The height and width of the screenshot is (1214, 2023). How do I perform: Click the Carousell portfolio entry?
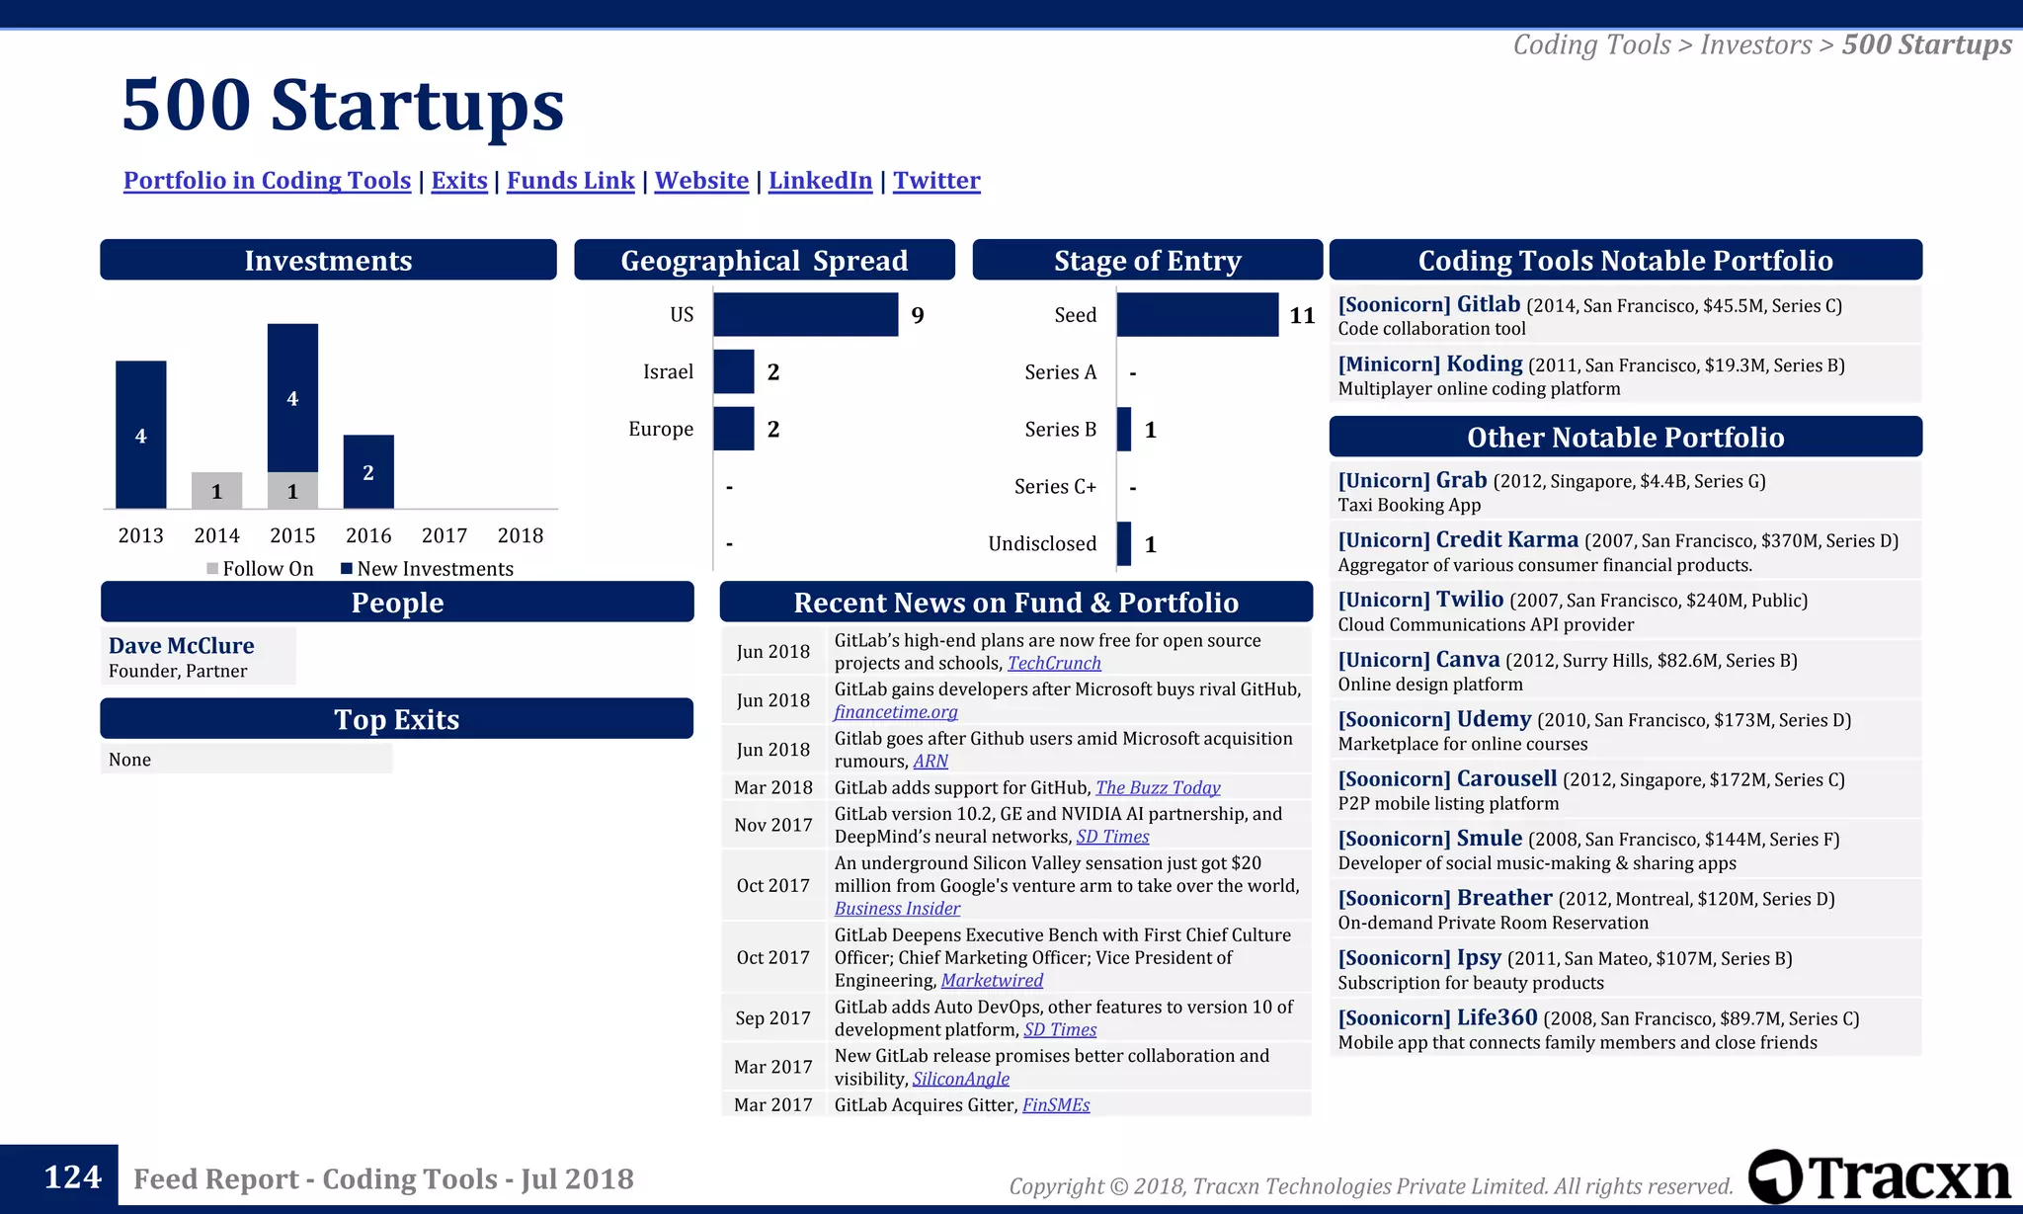click(x=1625, y=789)
